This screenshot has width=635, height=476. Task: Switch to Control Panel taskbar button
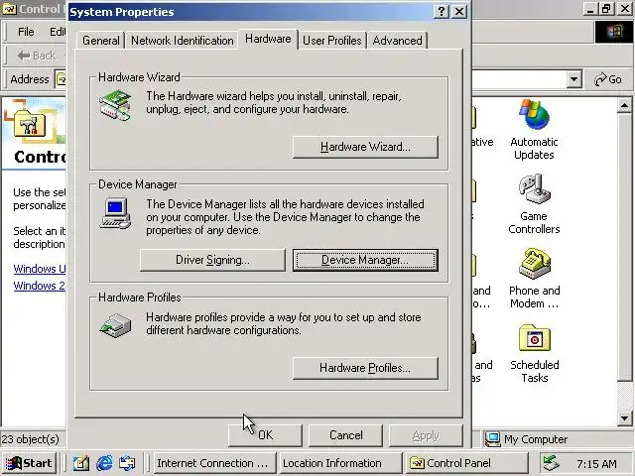(x=465, y=463)
